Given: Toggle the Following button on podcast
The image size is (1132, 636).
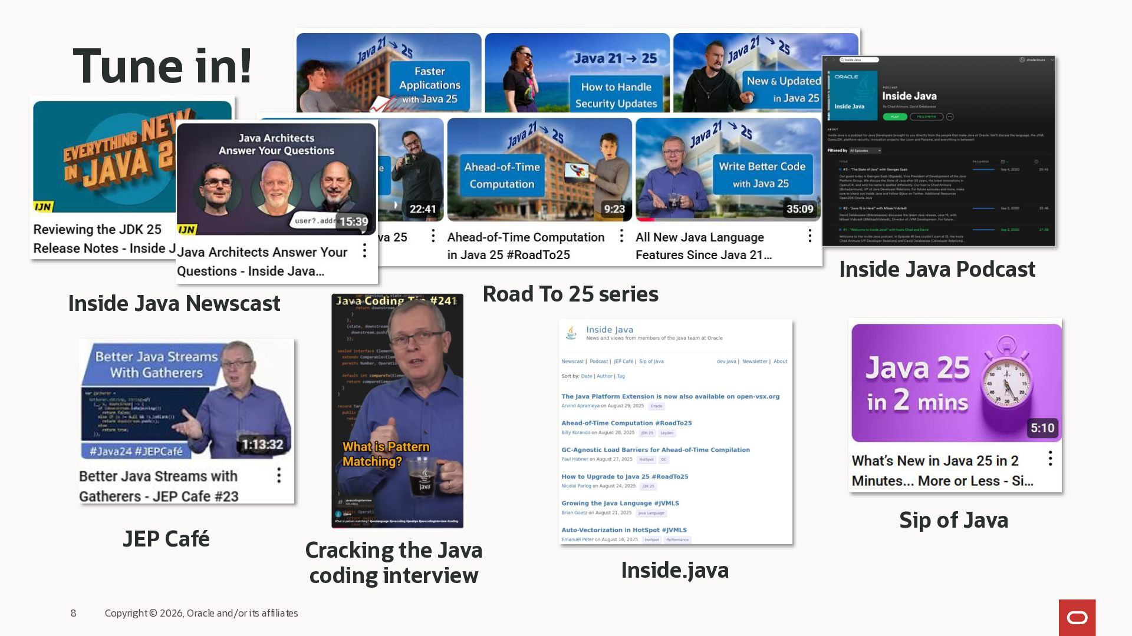Looking at the screenshot, I should [926, 117].
